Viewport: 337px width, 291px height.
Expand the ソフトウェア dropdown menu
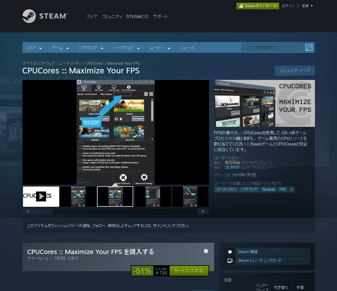(x=91, y=48)
